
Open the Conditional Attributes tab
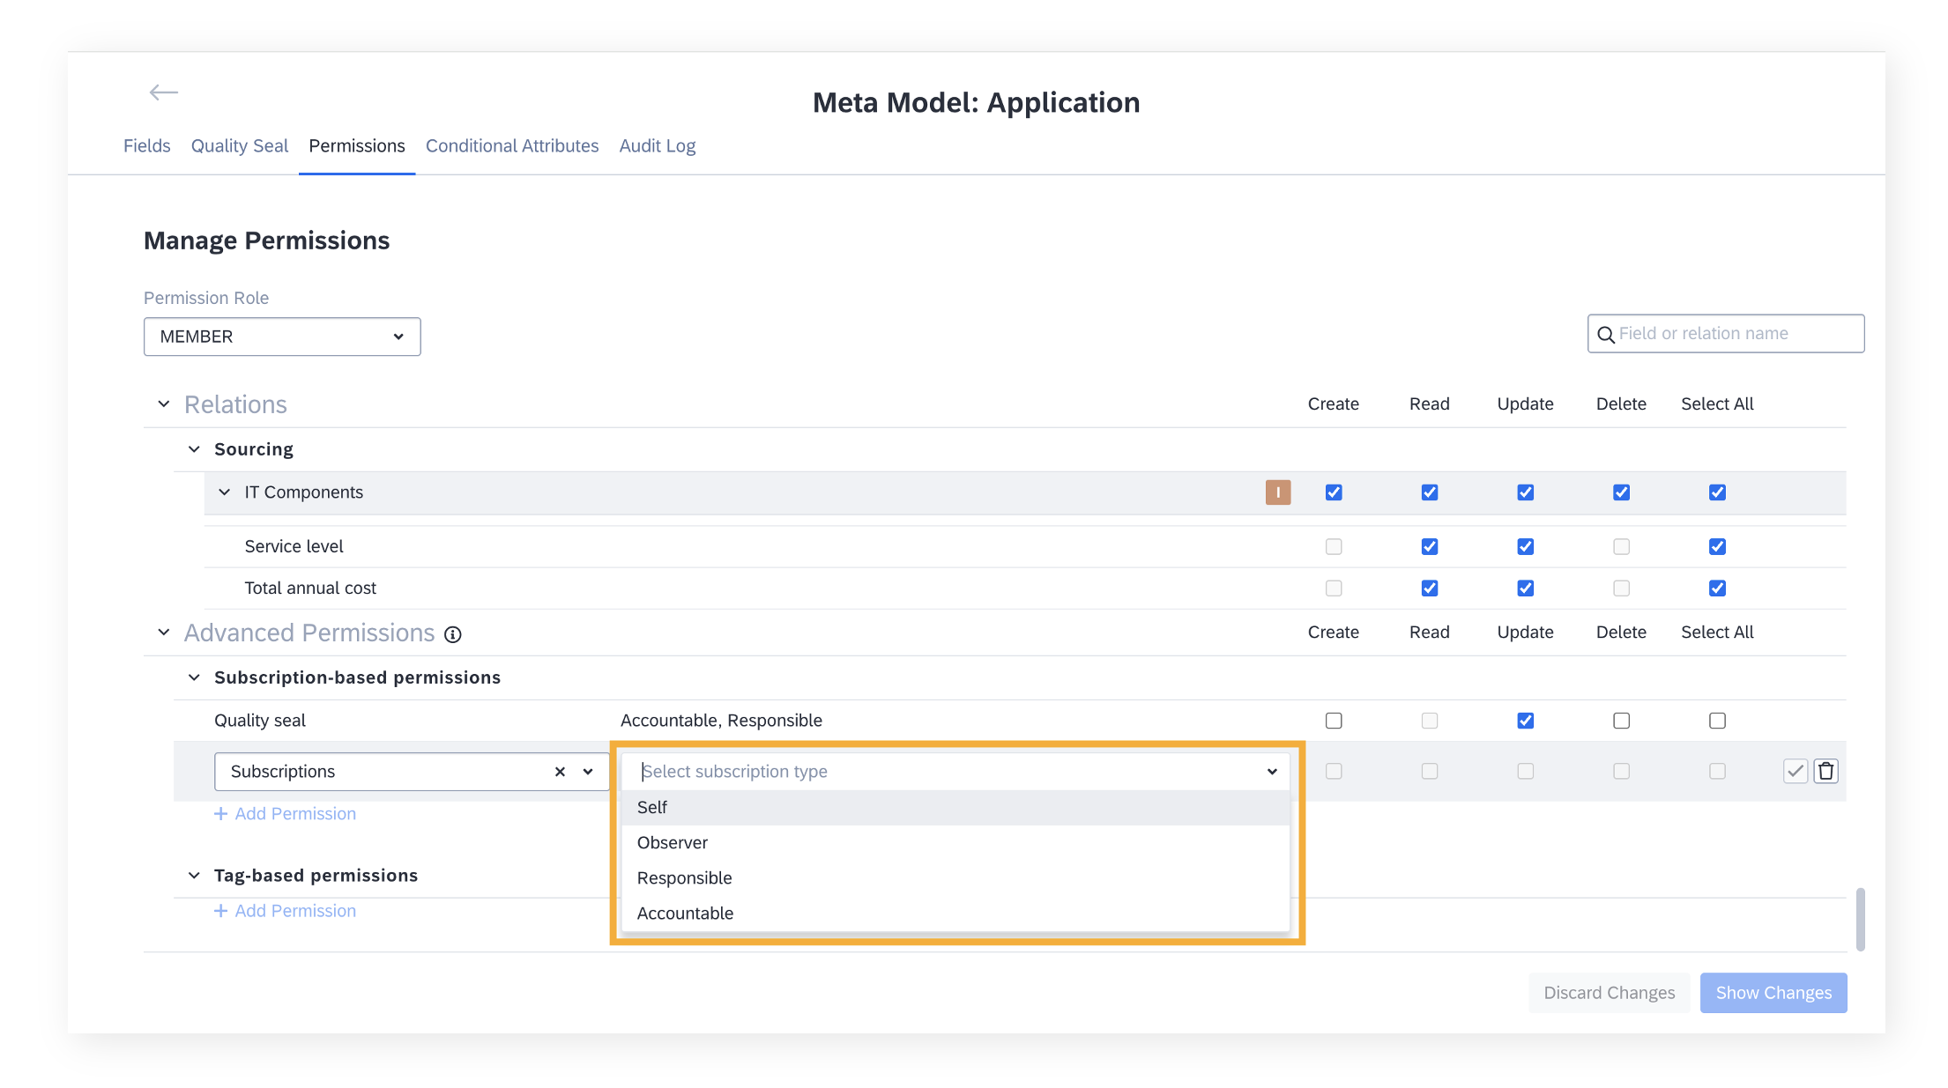[512, 146]
